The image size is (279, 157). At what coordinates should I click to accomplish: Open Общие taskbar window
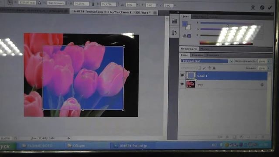(76, 146)
